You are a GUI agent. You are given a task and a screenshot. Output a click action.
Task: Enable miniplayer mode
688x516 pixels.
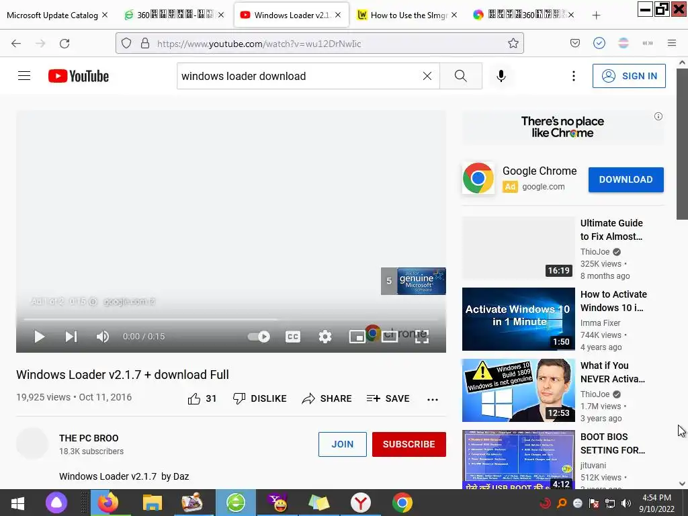[x=357, y=337]
